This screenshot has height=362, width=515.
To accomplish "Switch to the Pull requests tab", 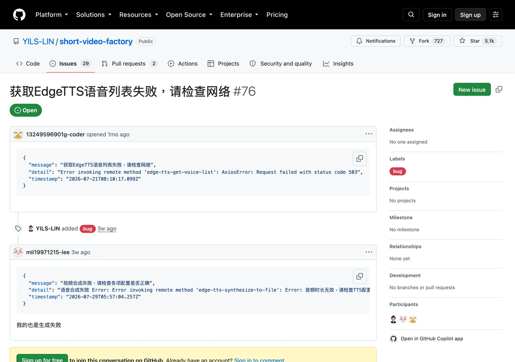I will [x=129, y=64].
